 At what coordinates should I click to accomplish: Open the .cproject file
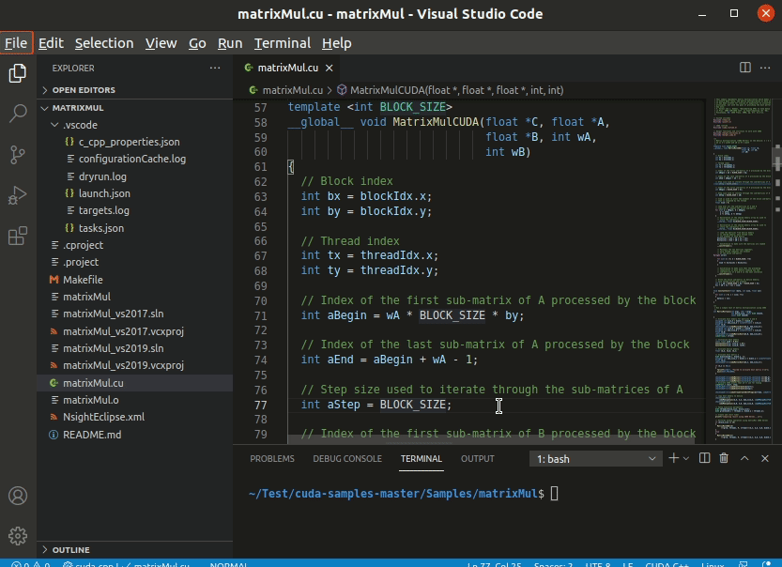point(134,245)
